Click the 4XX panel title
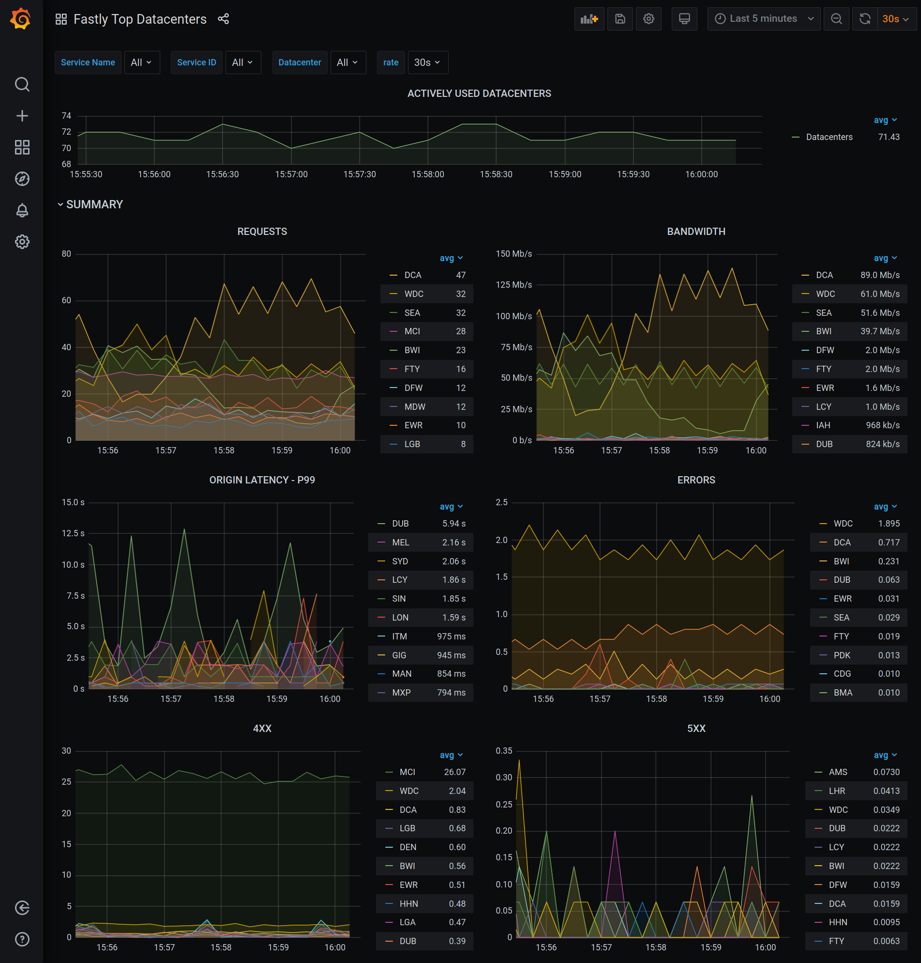The height and width of the screenshot is (963, 921). pyautogui.click(x=262, y=728)
